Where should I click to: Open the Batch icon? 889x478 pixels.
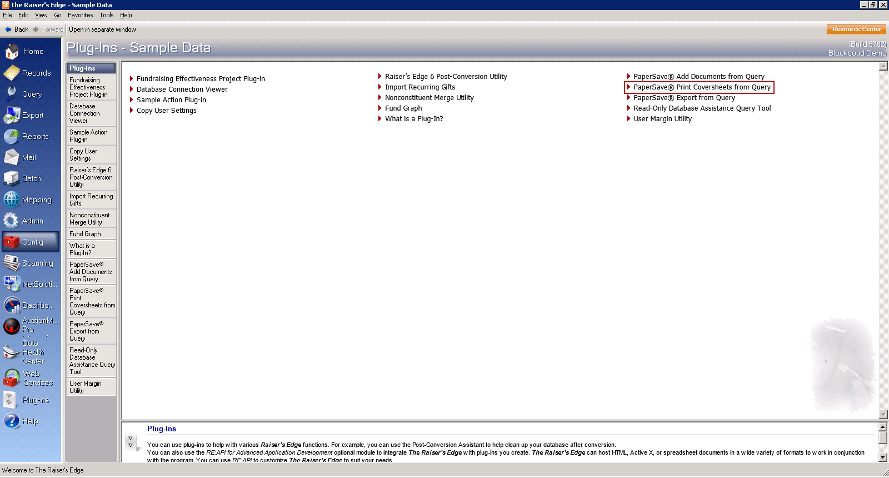(x=12, y=178)
